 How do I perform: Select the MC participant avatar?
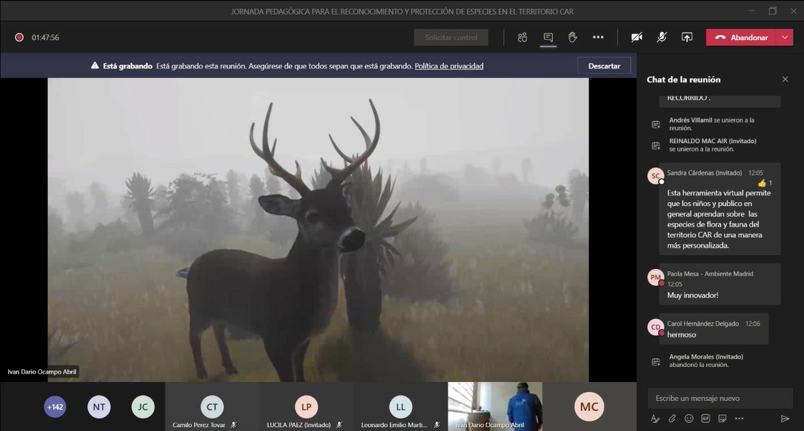(589, 406)
